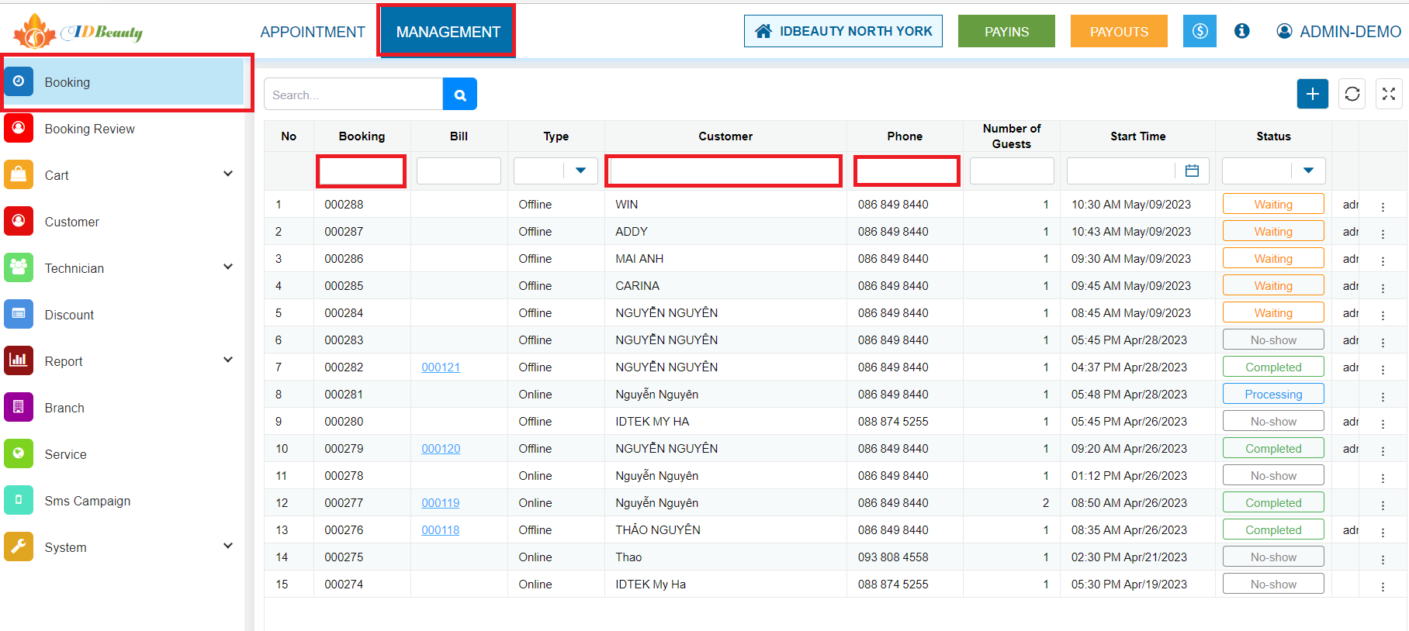
Task: Click the Service sidebar icon
Action: coord(19,453)
